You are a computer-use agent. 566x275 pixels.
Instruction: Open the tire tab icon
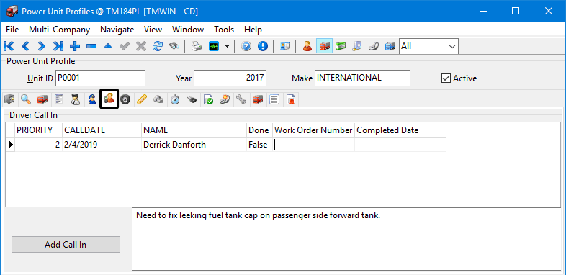[125, 99]
